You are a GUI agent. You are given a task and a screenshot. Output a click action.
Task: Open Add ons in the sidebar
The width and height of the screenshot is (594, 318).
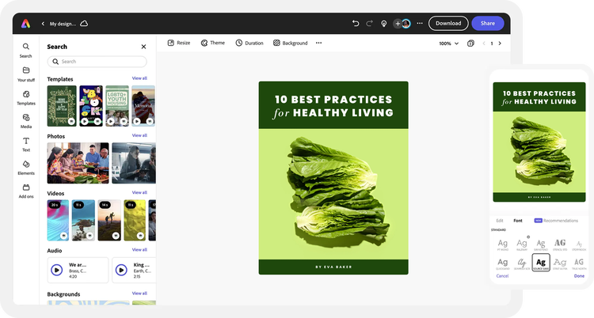click(26, 191)
